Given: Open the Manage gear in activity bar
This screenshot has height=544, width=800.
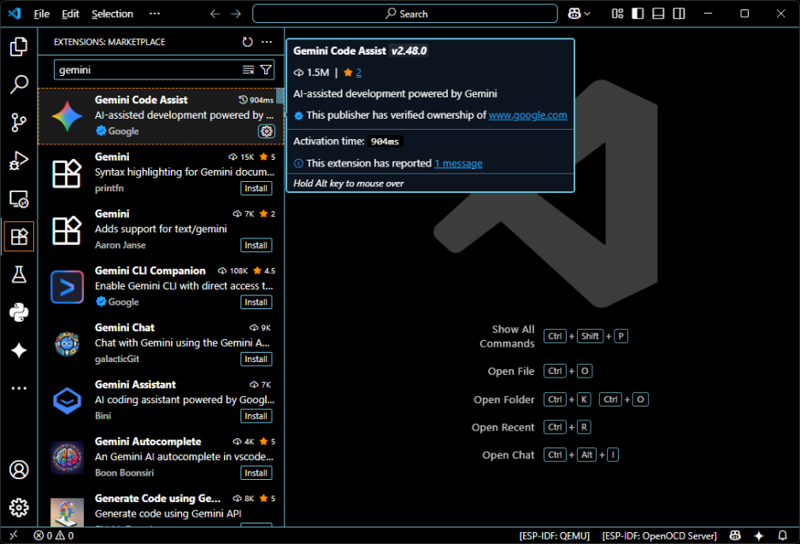Looking at the screenshot, I should 19,507.
